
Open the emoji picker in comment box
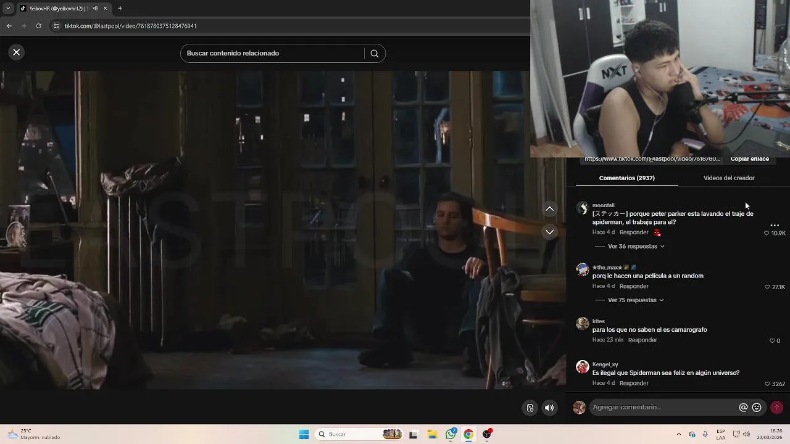(757, 408)
